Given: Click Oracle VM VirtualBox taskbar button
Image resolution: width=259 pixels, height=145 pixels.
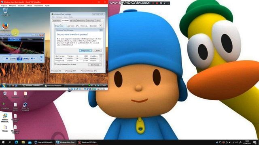Looking at the screenshot, I should click(x=44, y=142).
